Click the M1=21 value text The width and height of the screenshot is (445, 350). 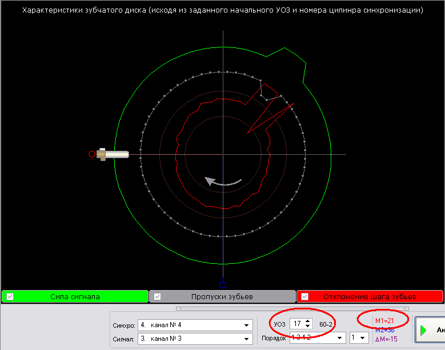pyautogui.click(x=384, y=321)
